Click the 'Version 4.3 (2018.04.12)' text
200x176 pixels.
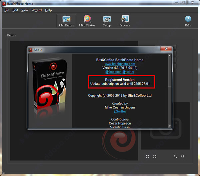120,68
